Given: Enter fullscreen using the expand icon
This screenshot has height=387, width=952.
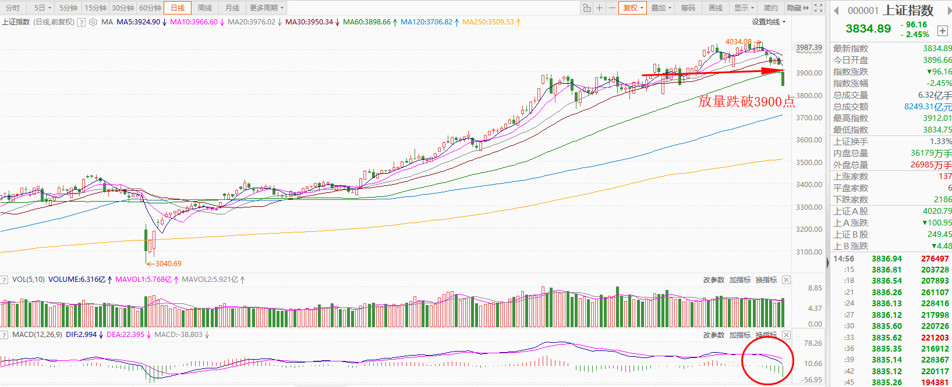Looking at the screenshot, I should [818, 8].
